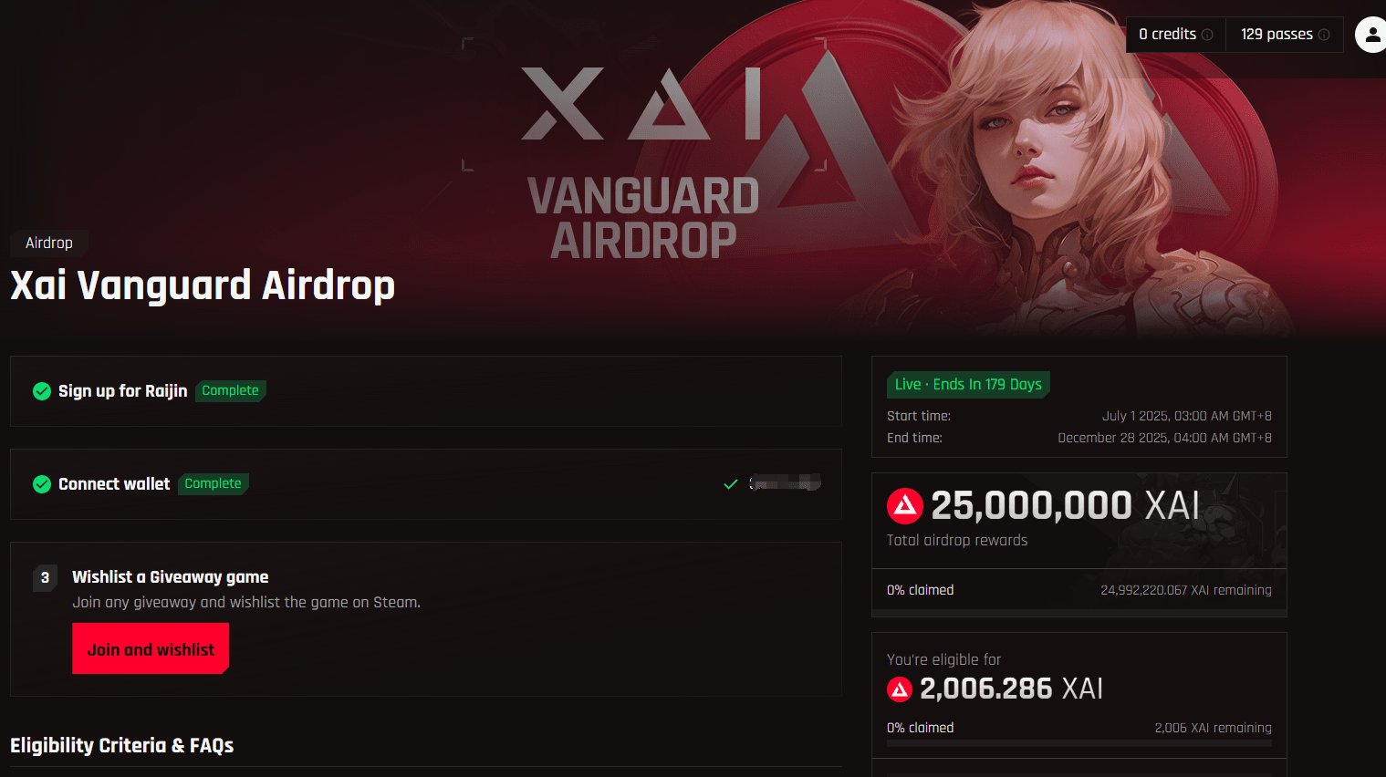Image resolution: width=1386 pixels, height=777 pixels.
Task: Click the green checkmark next to wallet address
Action: coord(730,484)
